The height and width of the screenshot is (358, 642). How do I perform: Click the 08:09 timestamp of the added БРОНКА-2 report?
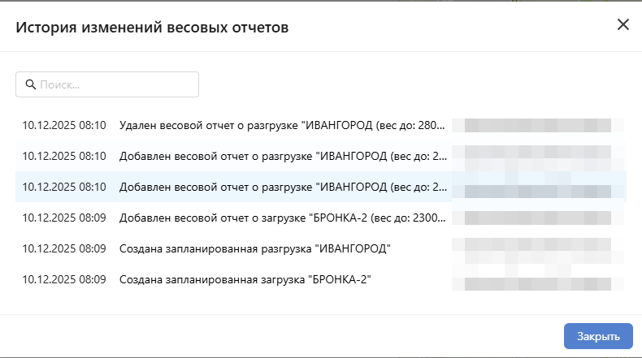tap(64, 218)
